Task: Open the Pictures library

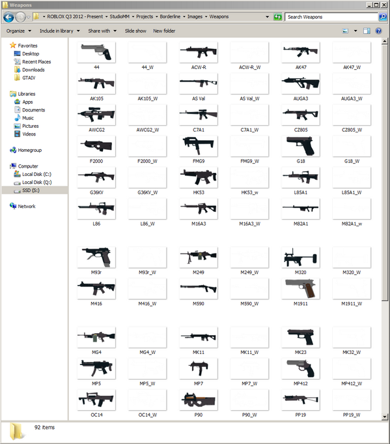Action: point(26,126)
